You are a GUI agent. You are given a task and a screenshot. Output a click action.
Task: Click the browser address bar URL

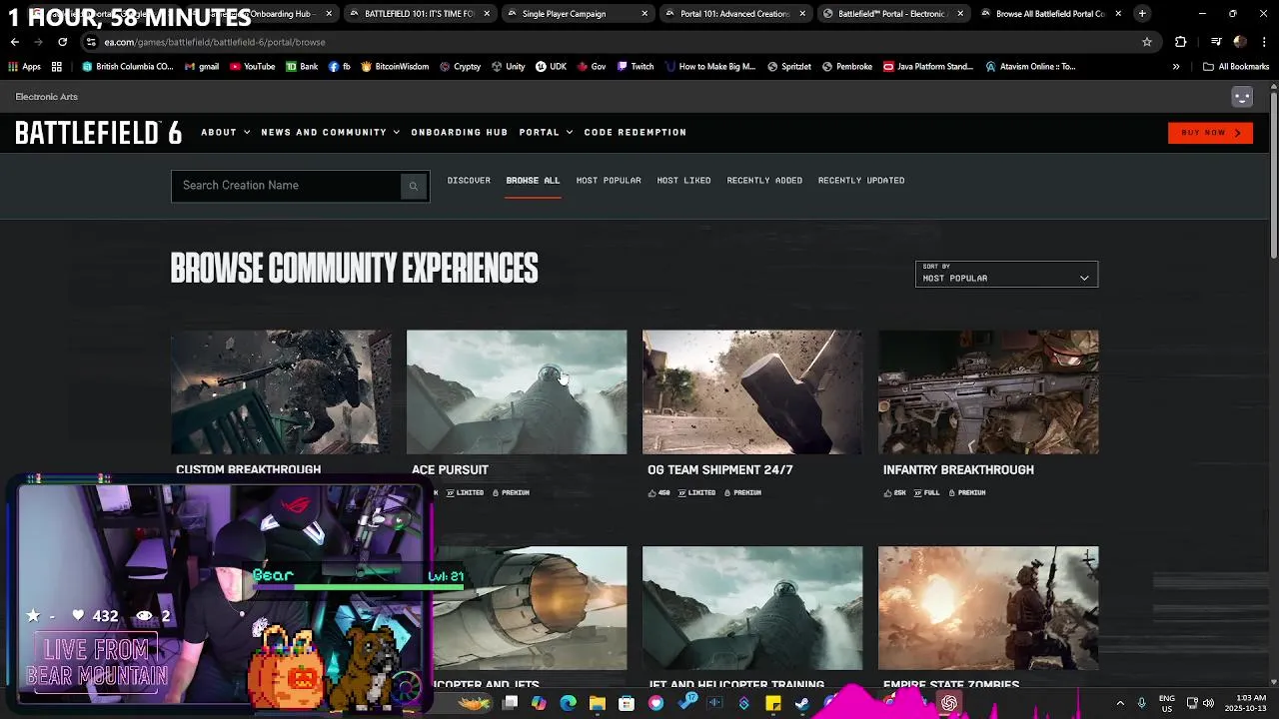pos(215,42)
